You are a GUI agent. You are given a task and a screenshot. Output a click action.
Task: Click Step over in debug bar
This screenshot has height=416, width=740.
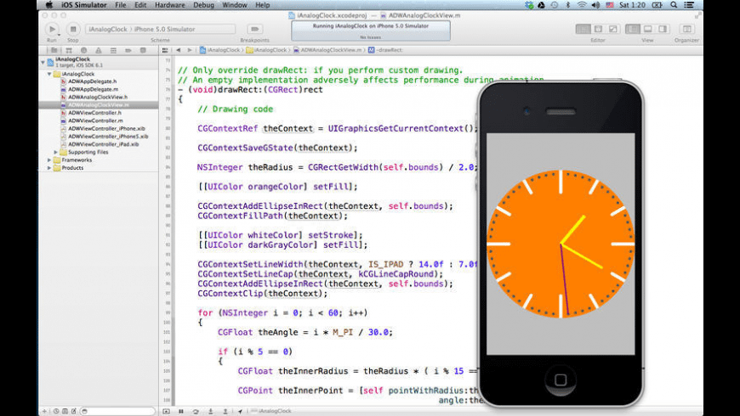196,411
